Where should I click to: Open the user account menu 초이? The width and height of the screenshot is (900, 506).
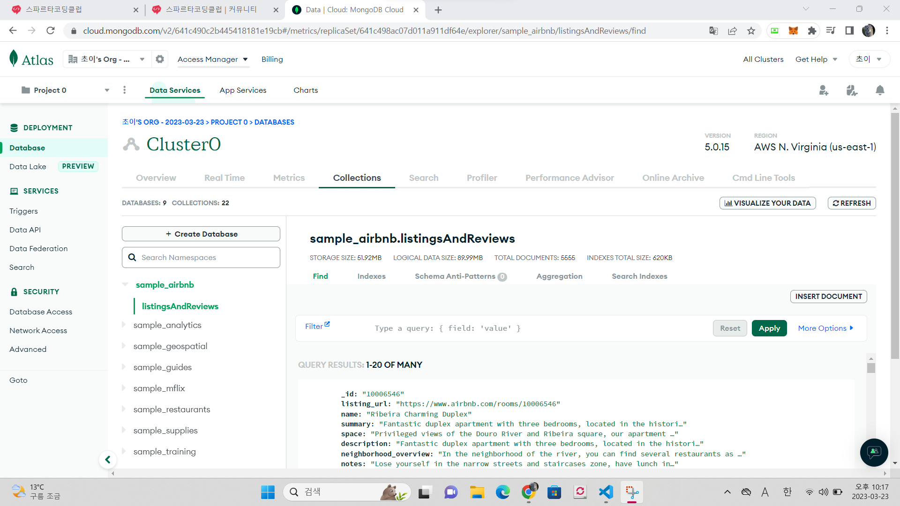point(869,59)
